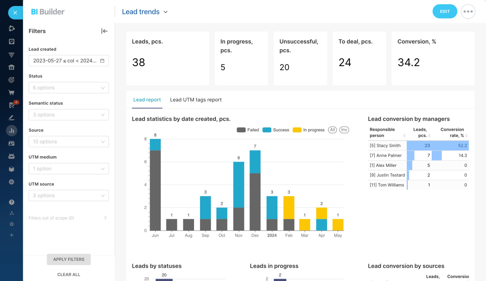Viewport: 486px width, 281px height.
Task: Click the yellow March bar in chart
Action: (305, 224)
